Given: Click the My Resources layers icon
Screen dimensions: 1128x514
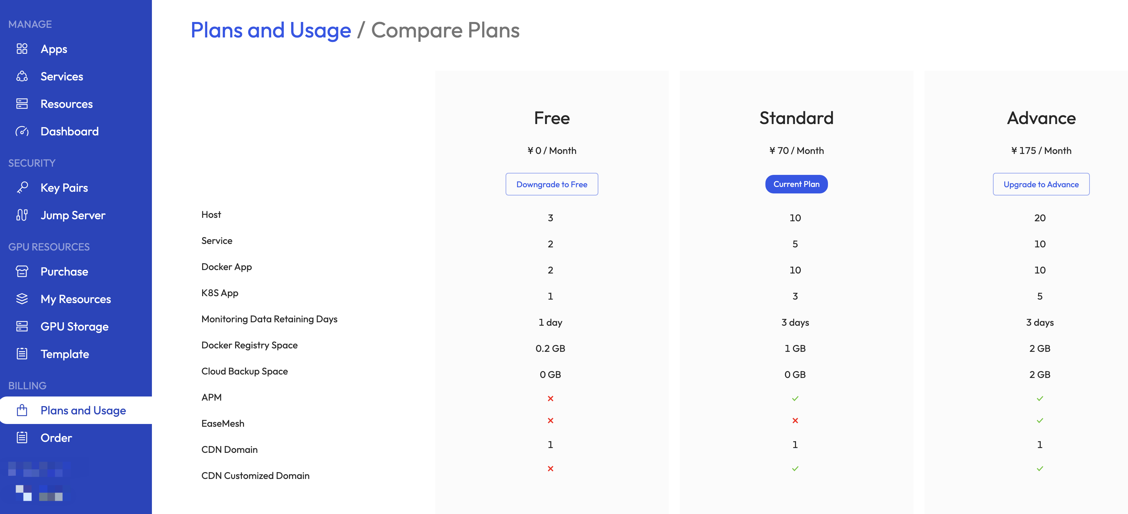Looking at the screenshot, I should point(22,299).
